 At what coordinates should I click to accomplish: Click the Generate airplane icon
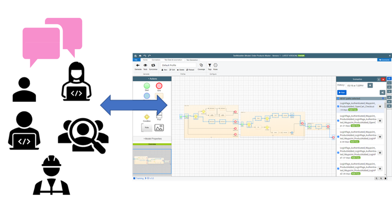tap(138, 65)
